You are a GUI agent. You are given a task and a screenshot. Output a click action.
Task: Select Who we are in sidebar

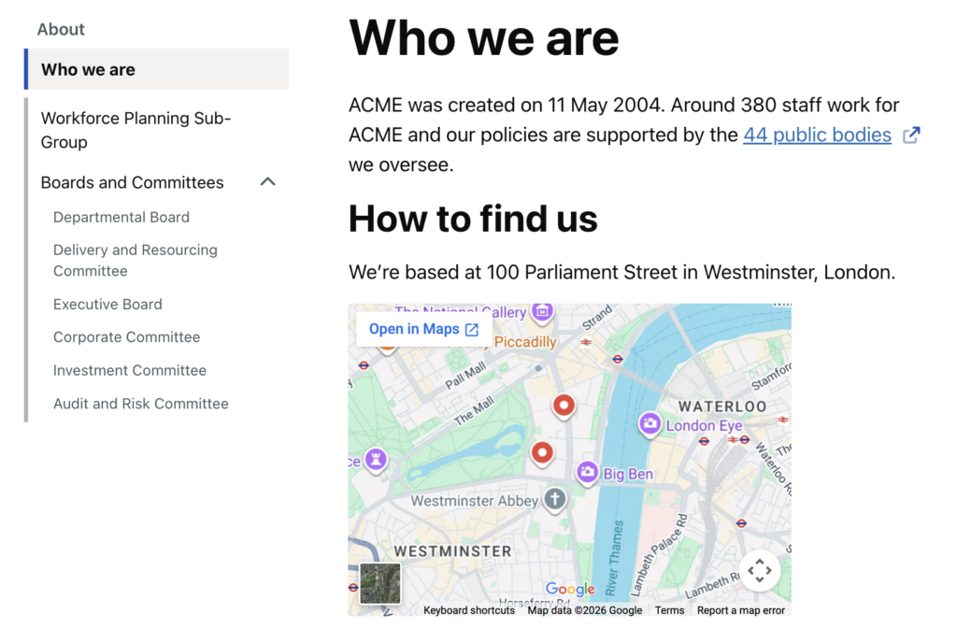pyautogui.click(x=157, y=69)
